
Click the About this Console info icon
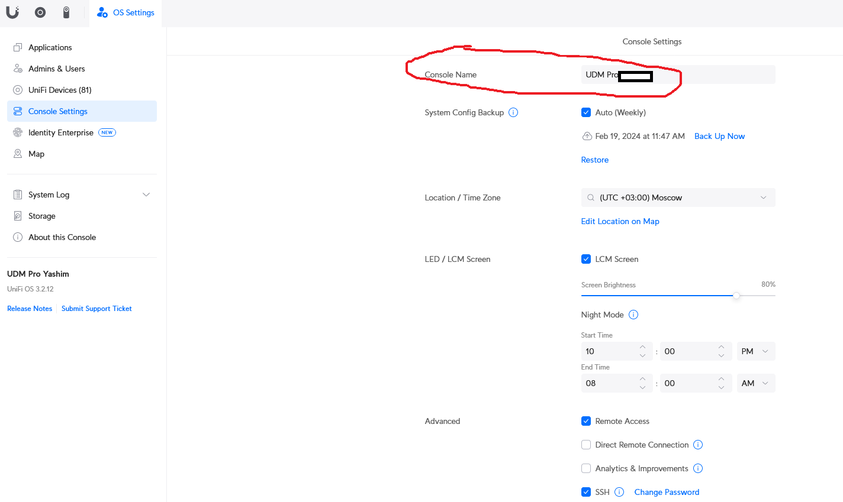coord(18,237)
